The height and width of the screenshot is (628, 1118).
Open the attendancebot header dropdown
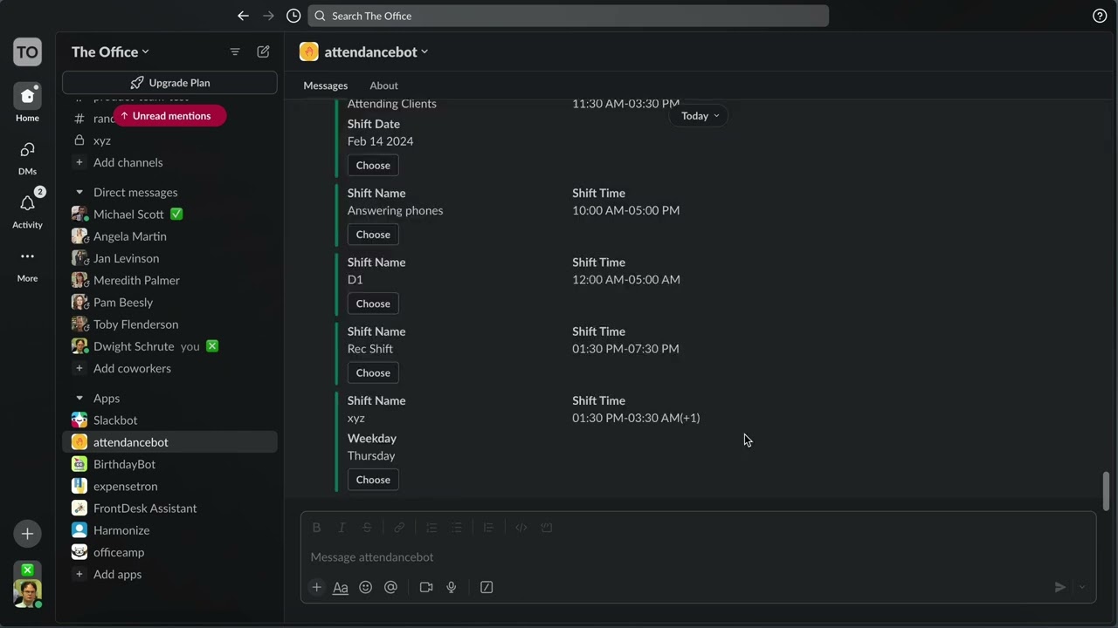[x=376, y=51]
